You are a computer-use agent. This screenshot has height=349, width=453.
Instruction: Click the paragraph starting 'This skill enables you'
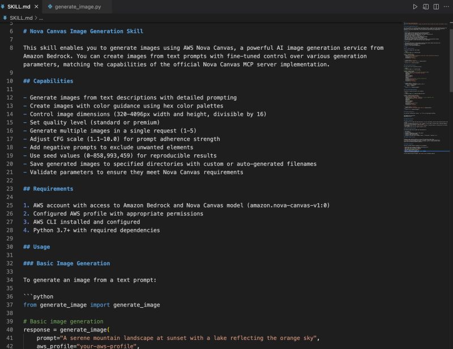click(203, 57)
